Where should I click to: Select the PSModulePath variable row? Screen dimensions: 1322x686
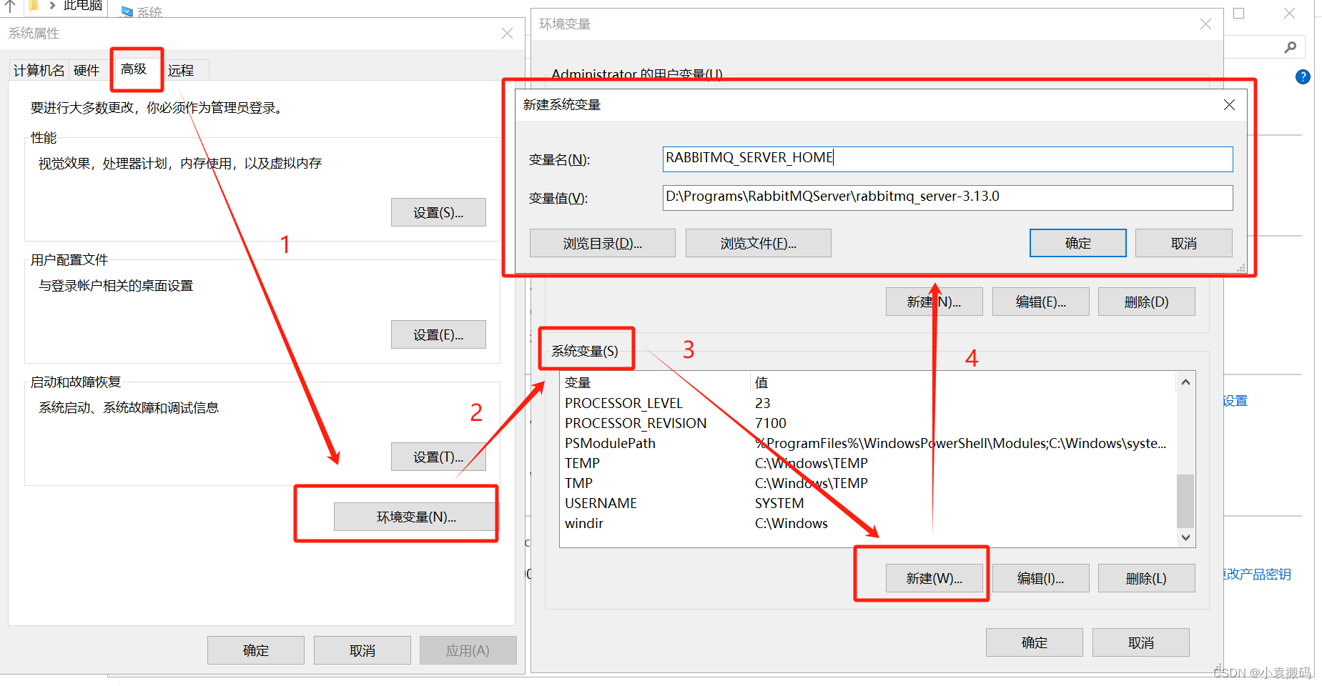pyautogui.click(x=868, y=443)
